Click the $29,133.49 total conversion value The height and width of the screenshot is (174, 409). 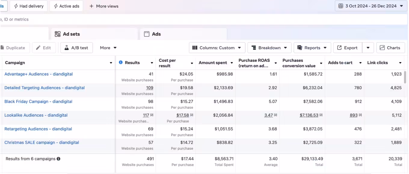tap(312, 159)
